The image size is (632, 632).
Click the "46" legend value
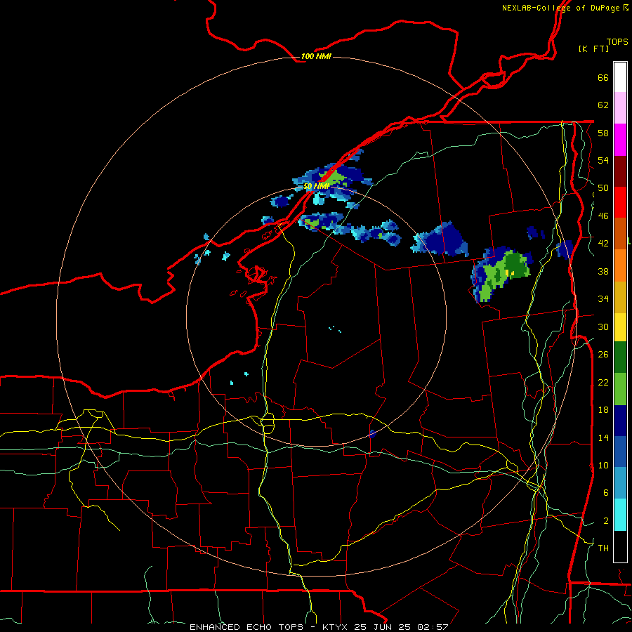(x=603, y=216)
